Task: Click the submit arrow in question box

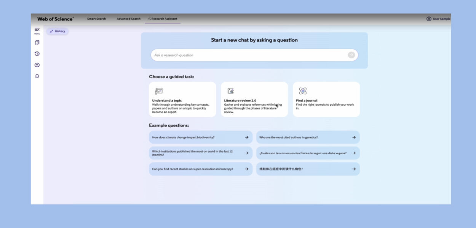Action: pyautogui.click(x=351, y=55)
